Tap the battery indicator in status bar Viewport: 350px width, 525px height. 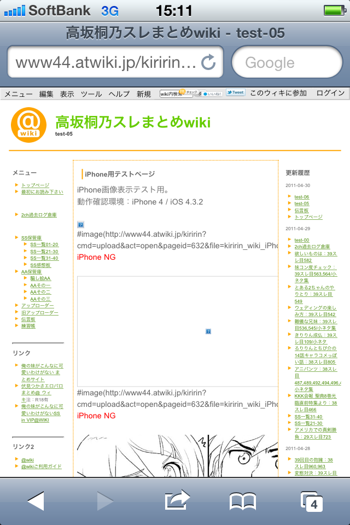(335, 10)
